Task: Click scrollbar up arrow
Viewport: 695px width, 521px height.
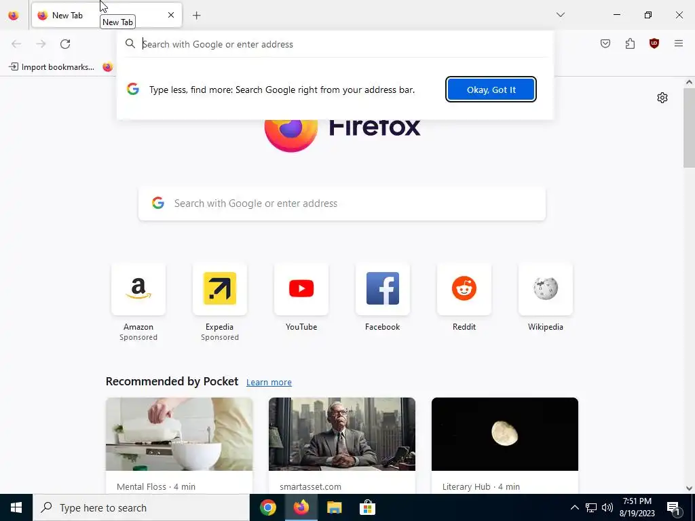Action: tap(689, 82)
